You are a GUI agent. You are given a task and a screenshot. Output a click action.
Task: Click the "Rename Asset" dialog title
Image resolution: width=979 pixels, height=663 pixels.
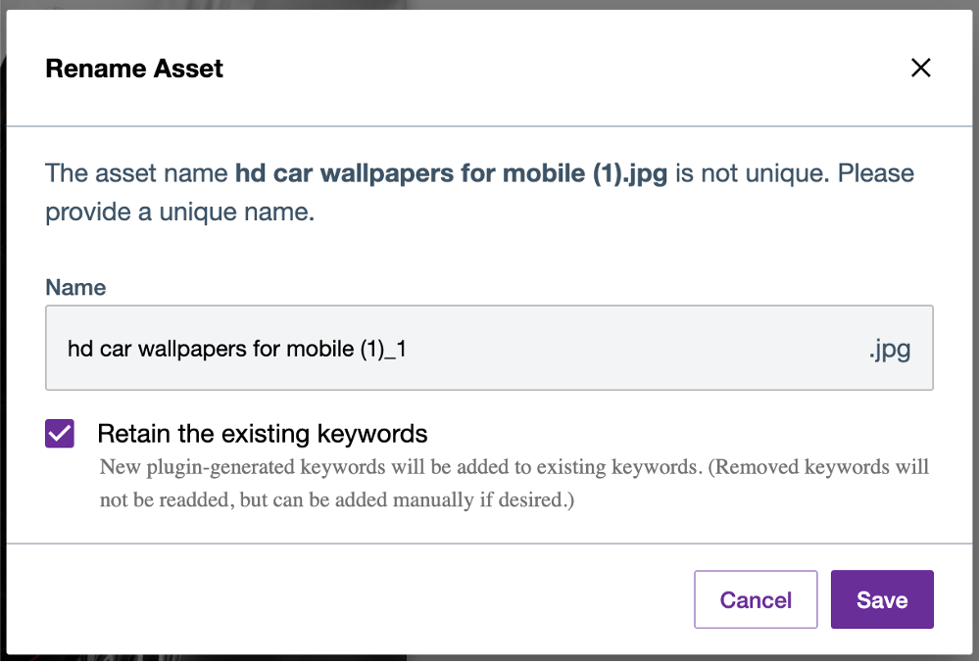pyautogui.click(x=134, y=69)
